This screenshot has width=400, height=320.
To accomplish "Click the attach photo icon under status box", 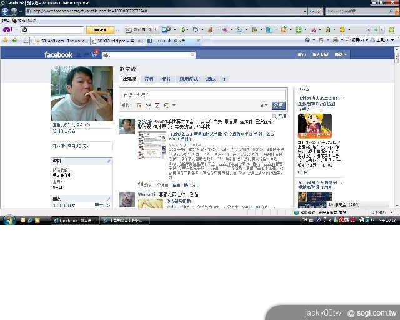I will (139, 105).
